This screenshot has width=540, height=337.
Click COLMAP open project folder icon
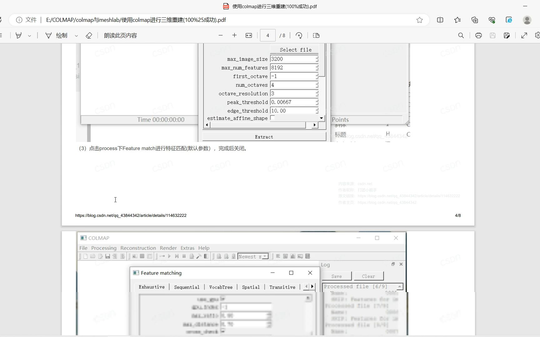(x=93, y=256)
